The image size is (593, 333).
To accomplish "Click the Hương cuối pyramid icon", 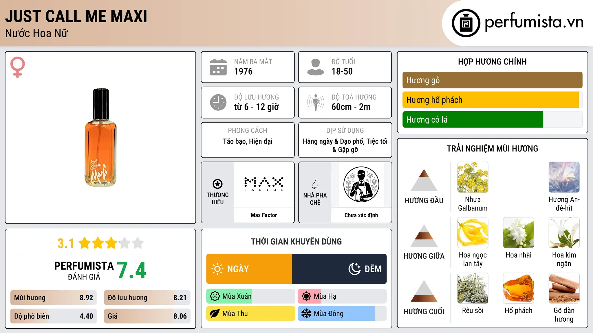I will coord(424,291).
